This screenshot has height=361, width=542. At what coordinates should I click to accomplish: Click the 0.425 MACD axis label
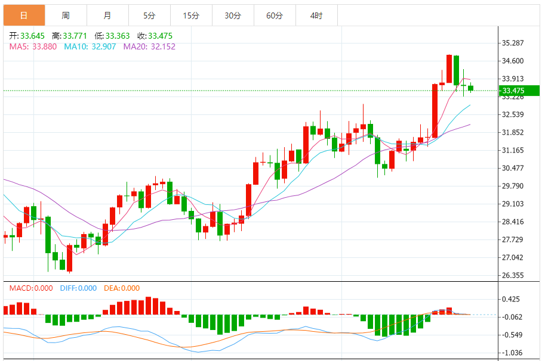[511, 299]
